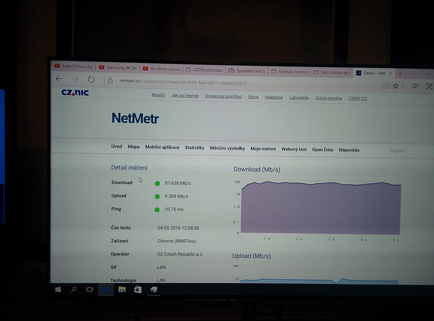Click the padlock icon in address bar
The width and height of the screenshot is (434, 321).
[x=110, y=80]
